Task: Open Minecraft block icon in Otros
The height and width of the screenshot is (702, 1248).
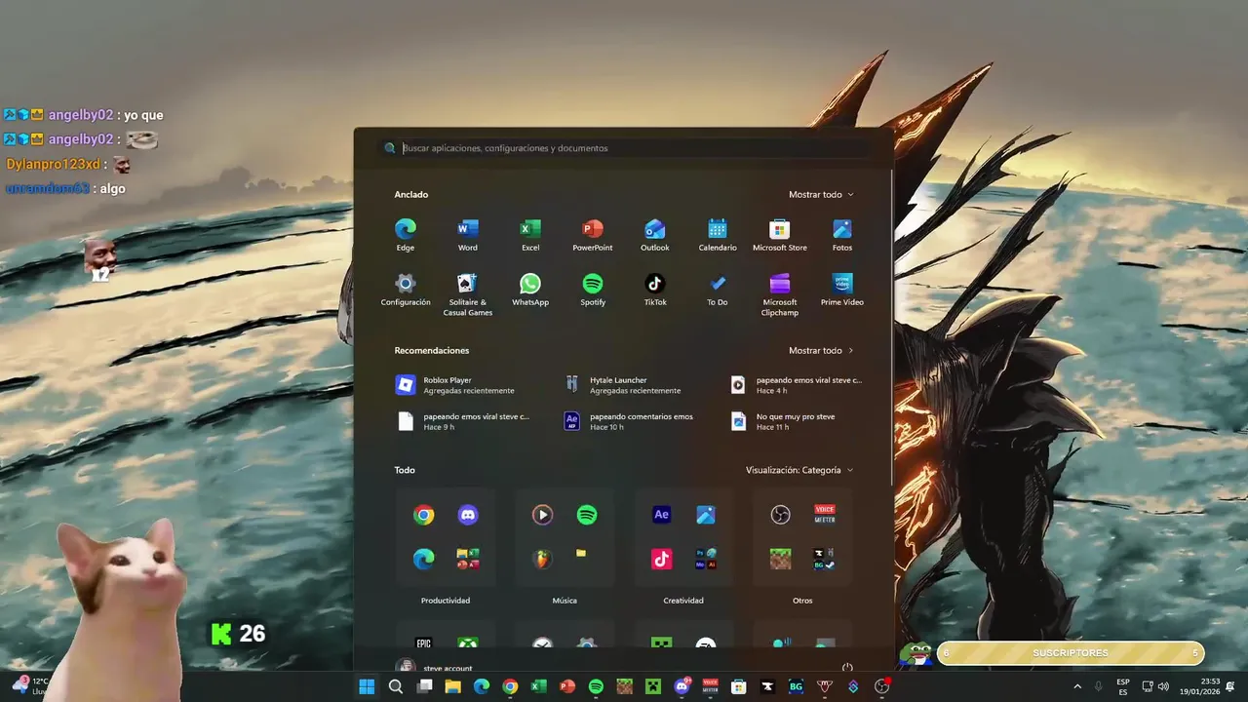Action: (x=780, y=559)
